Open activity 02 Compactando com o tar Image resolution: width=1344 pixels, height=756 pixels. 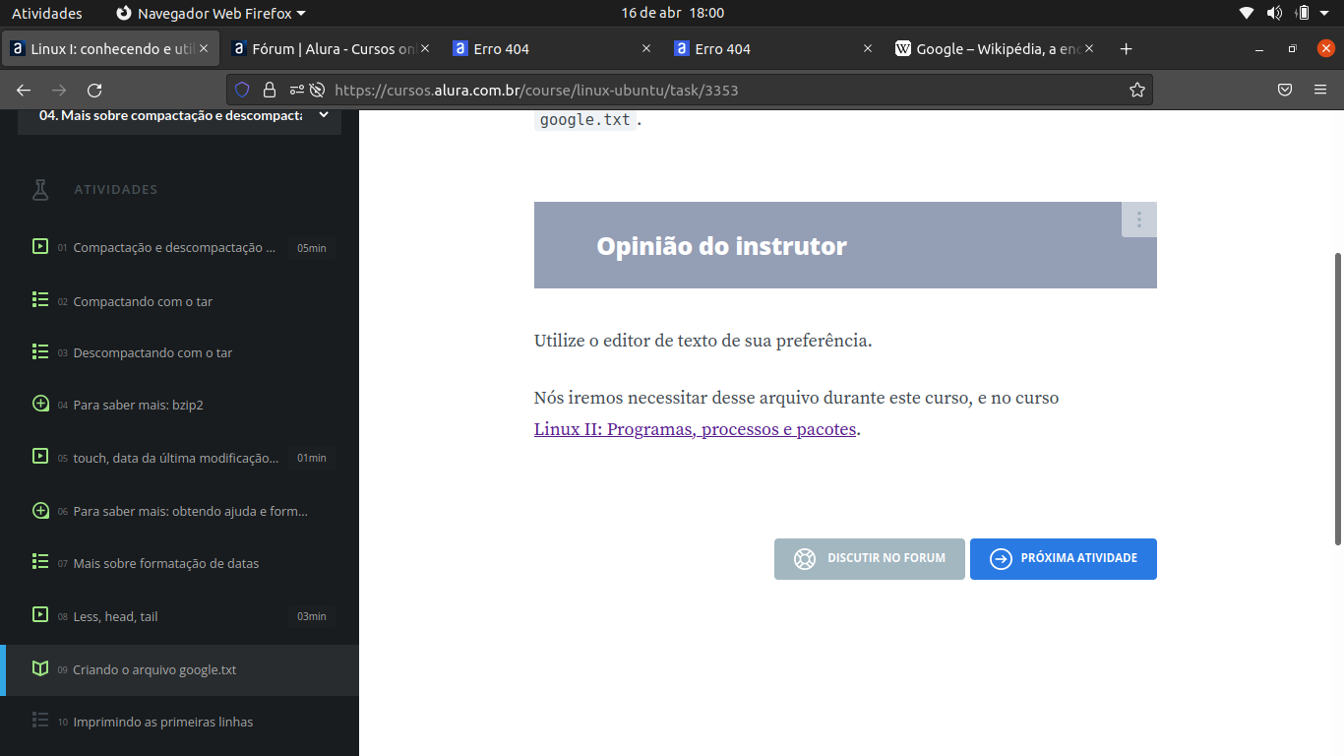[x=180, y=301]
